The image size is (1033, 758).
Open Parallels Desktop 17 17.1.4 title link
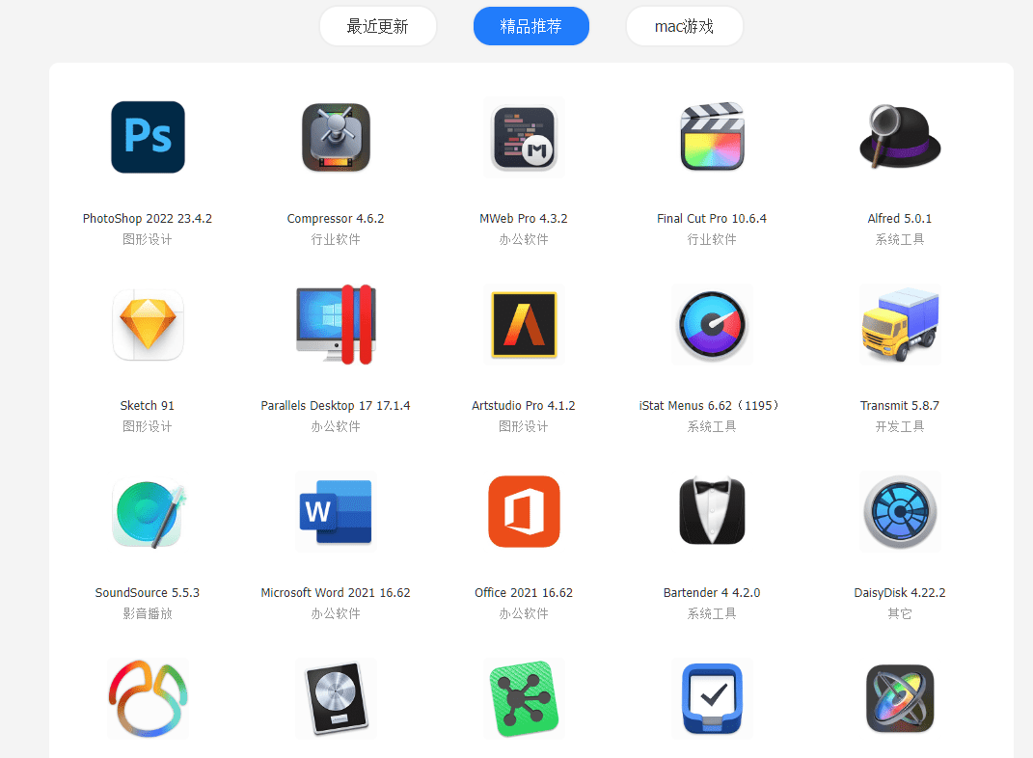coord(336,406)
